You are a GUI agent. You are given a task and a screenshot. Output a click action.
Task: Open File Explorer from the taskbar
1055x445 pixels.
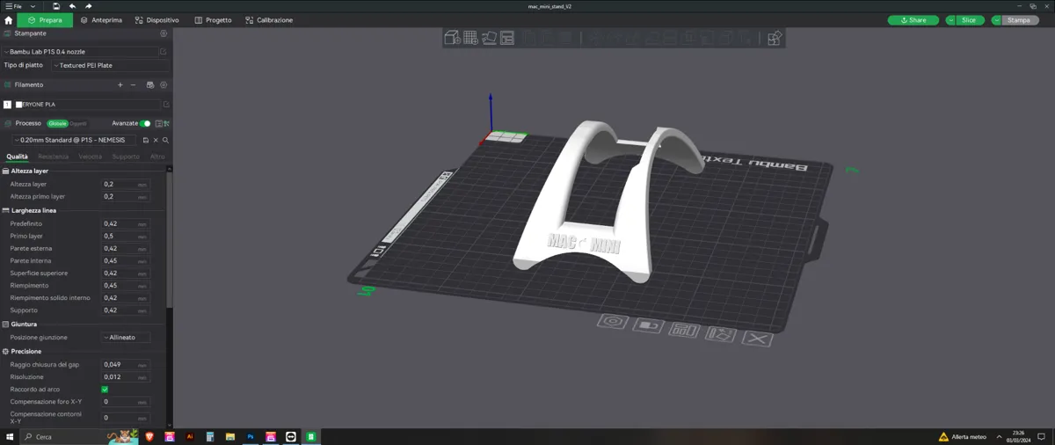click(230, 437)
